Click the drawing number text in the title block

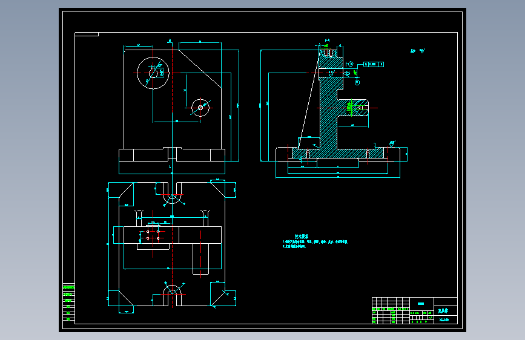click(x=444, y=320)
